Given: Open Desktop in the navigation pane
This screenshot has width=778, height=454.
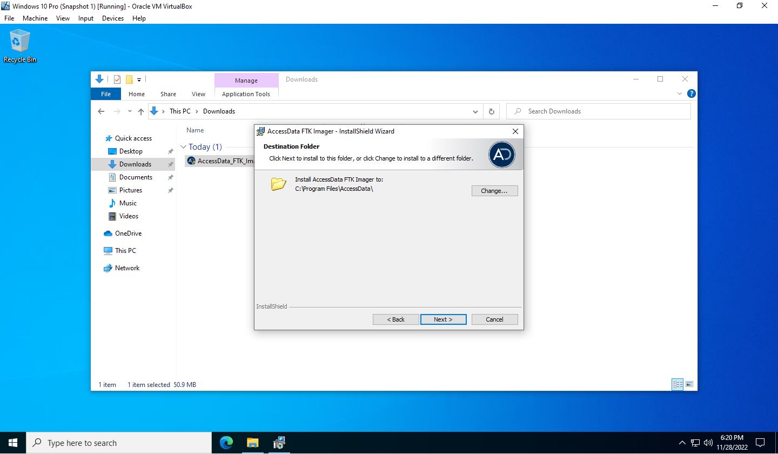Looking at the screenshot, I should [131, 151].
